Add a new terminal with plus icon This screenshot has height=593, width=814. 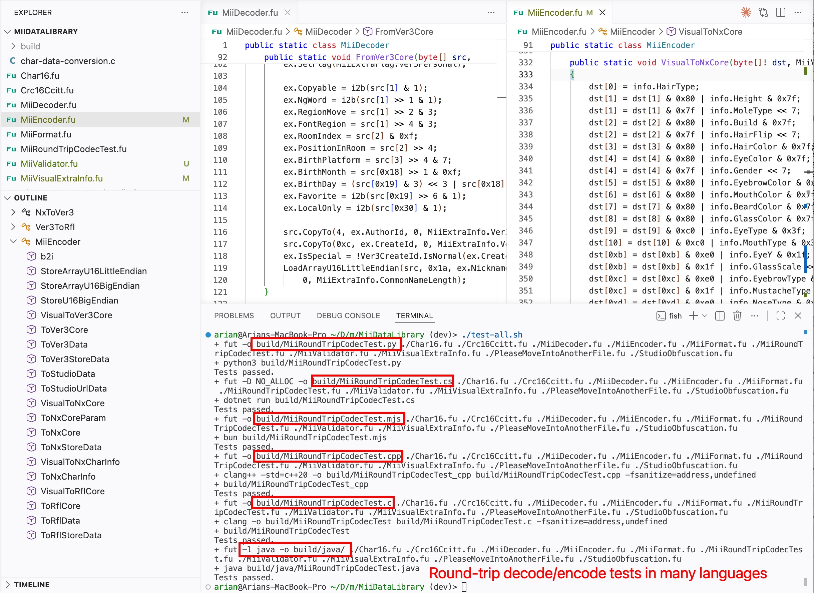tap(693, 316)
